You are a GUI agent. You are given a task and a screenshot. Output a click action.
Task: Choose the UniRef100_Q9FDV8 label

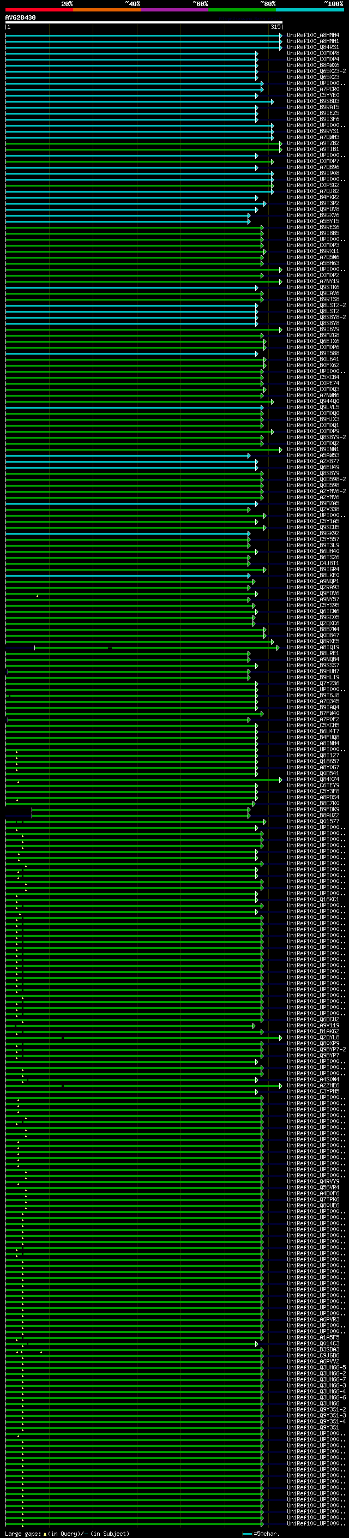[313, 209]
